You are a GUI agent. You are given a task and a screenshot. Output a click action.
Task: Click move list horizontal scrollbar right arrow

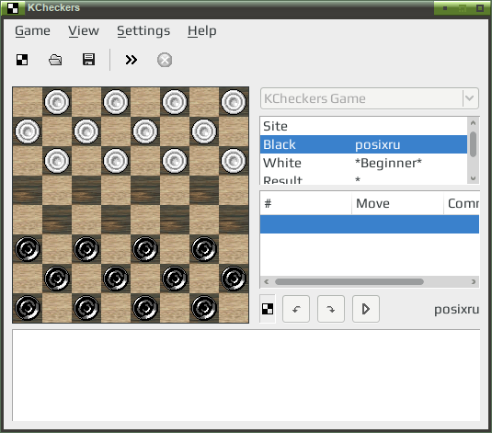coord(474,281)
